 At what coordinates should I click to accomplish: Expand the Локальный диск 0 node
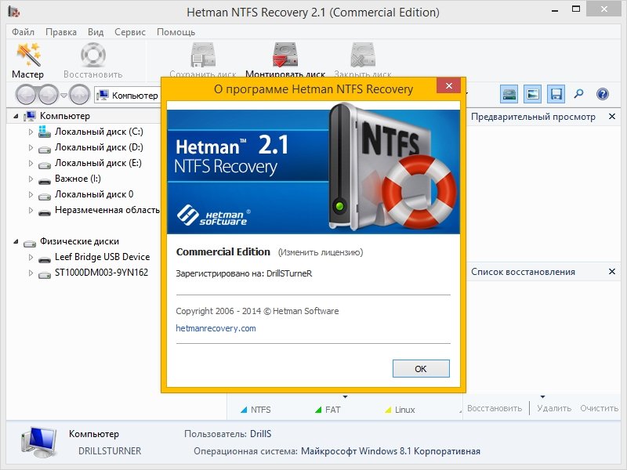pyautogui.click(x=31, y=194)
